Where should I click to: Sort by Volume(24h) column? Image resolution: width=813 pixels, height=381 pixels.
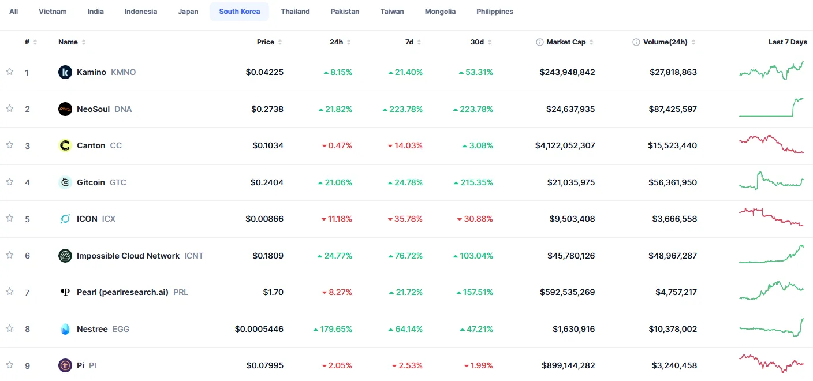pos(669,42)
